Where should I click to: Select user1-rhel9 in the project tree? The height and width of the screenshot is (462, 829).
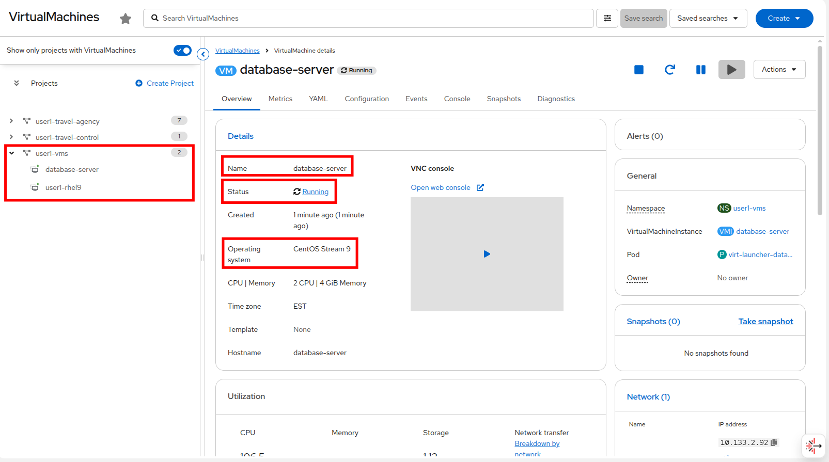(63, 187)
